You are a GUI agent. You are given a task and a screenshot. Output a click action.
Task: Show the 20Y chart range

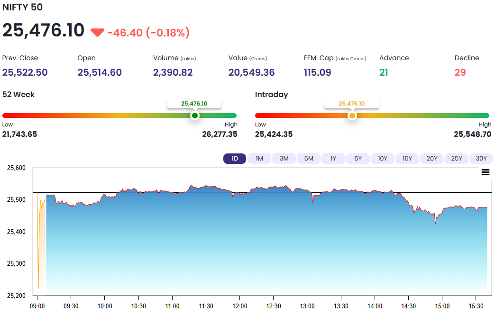pos(431,159)
